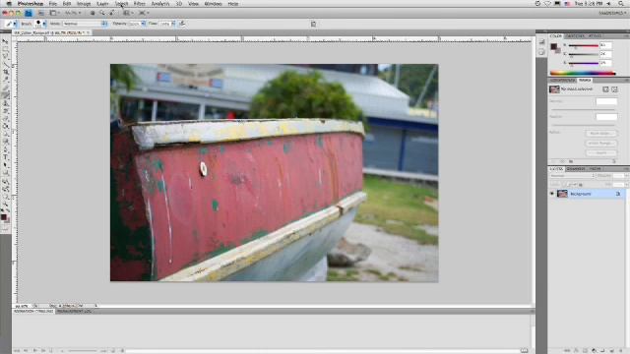Open the Image menu

[84, 4]
